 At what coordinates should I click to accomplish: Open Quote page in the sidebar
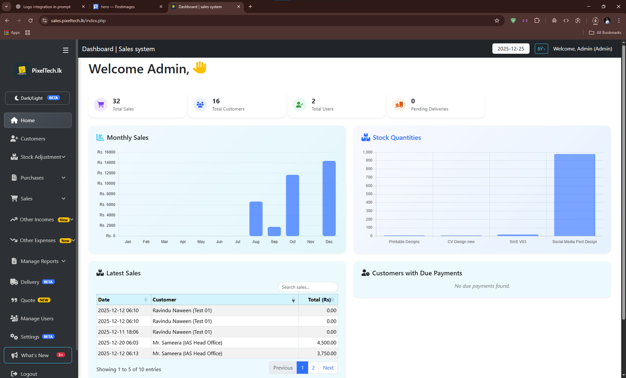point(38,300)
